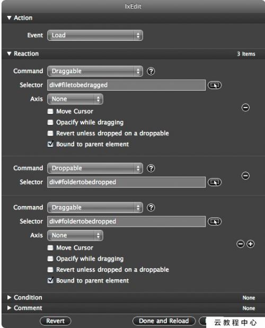This screenshot has height=328, width=265.
Task: Uncheck Bound to parent element in last reaction
Action: [x=50, y=280]
